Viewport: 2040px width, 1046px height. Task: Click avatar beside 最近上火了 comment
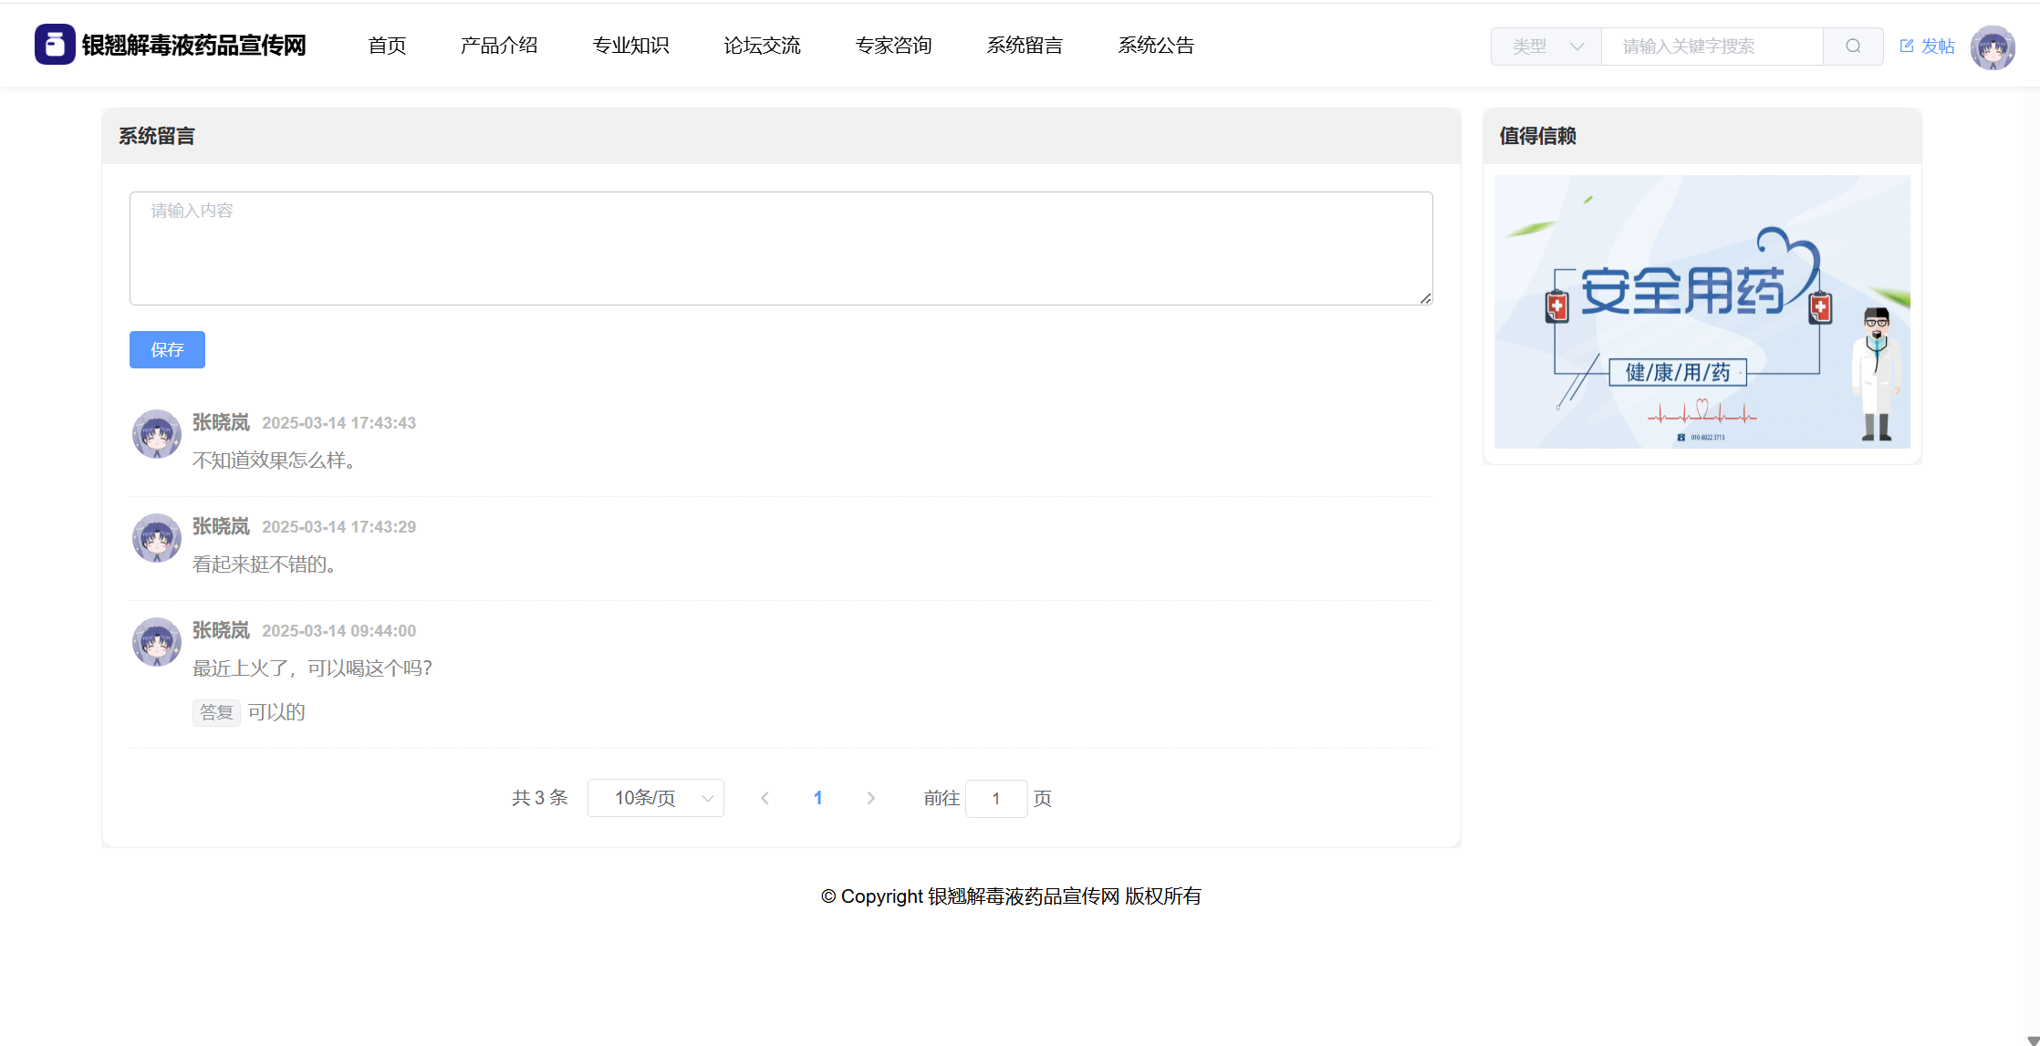[157, 642]
